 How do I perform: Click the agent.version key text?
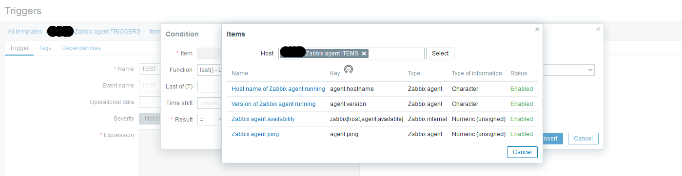(x=348, y=104)
